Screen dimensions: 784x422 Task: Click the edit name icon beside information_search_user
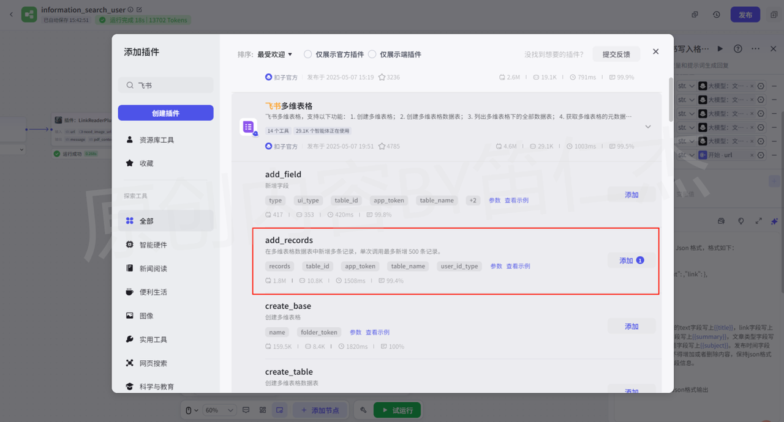pyautogui.click(x=139, y=10)
